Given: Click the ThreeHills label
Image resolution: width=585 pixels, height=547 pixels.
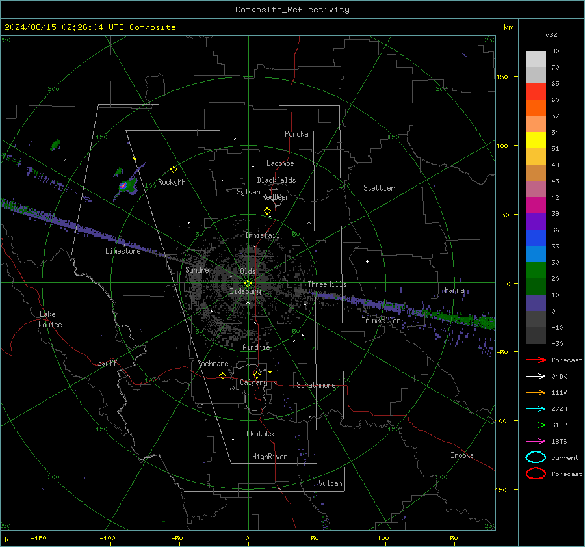Looking at the screenshot, I should [x=327, y=284].
